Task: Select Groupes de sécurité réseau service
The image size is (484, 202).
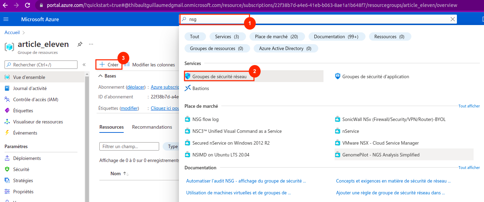Action: [x=219, y=76]
